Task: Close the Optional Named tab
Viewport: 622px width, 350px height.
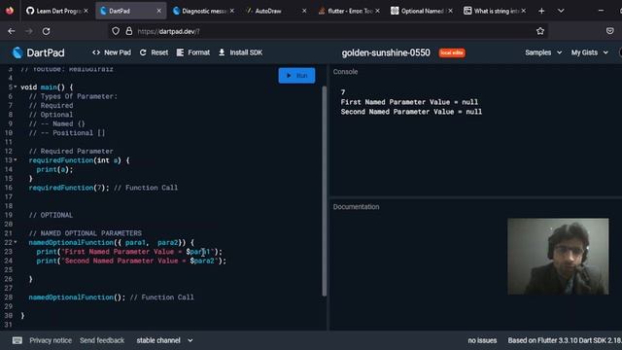Action: (x=450, y=11)
